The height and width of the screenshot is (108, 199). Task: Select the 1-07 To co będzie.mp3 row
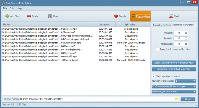(76, 50)
